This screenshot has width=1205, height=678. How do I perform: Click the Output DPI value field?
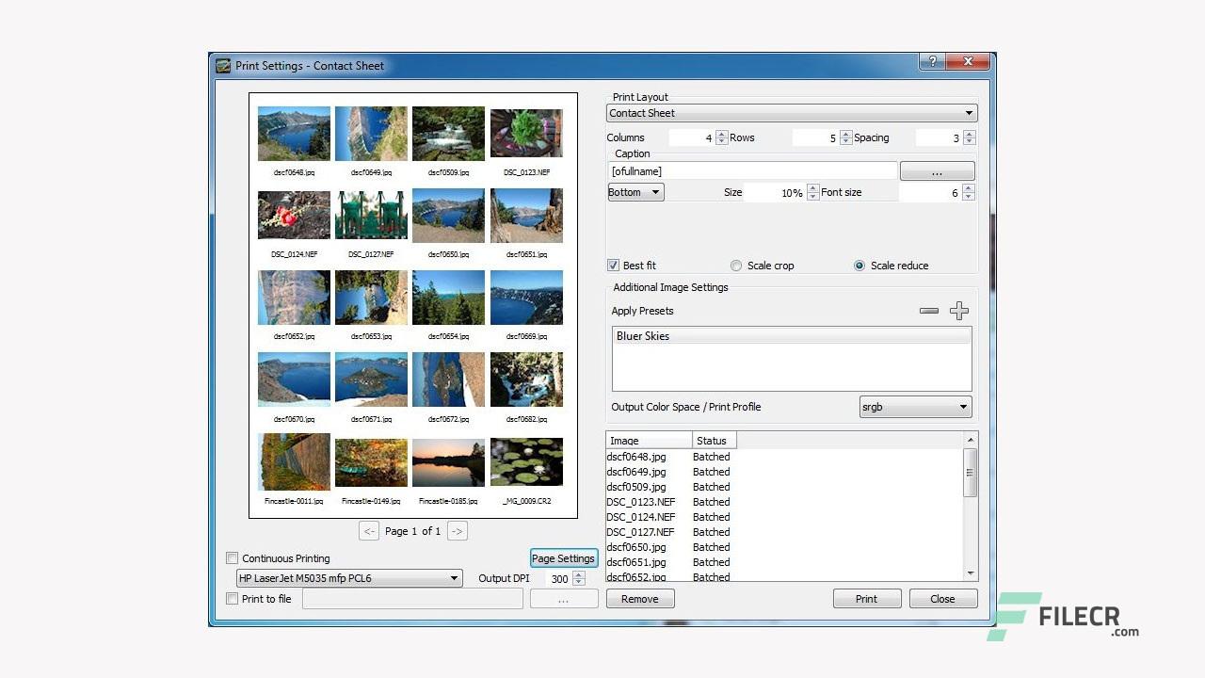click(x=559, y=578)
